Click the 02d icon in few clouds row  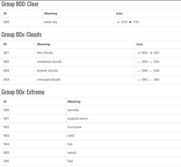(139, 53)
